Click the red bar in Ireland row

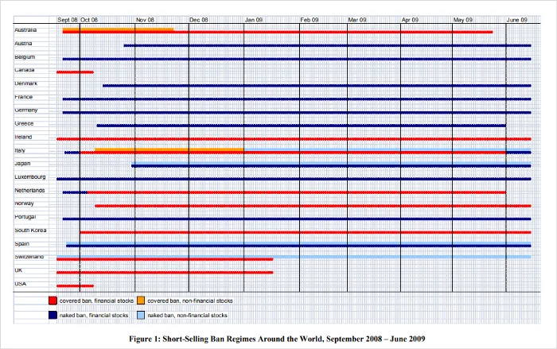294,139
